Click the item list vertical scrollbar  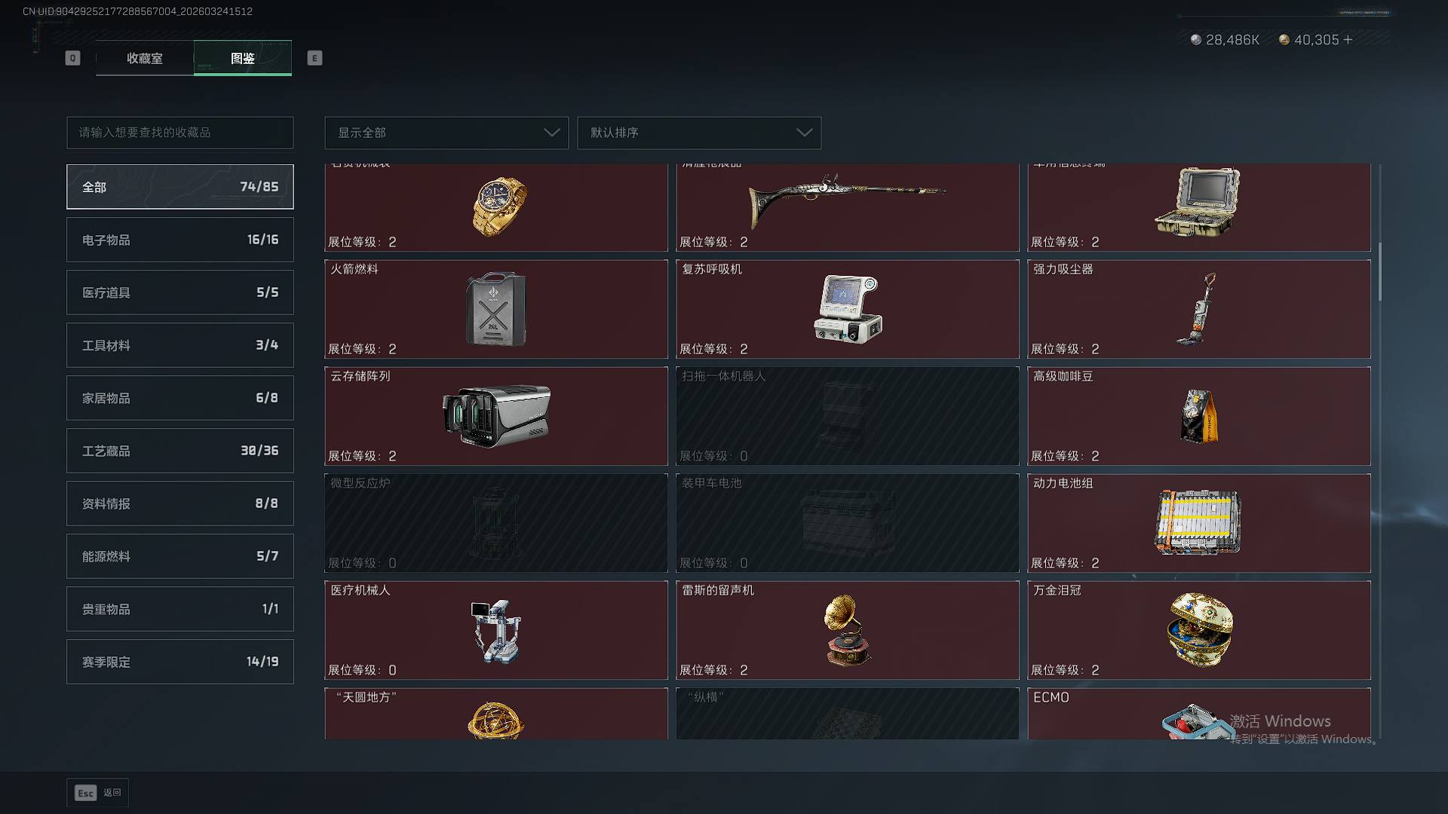[1380, 271]
